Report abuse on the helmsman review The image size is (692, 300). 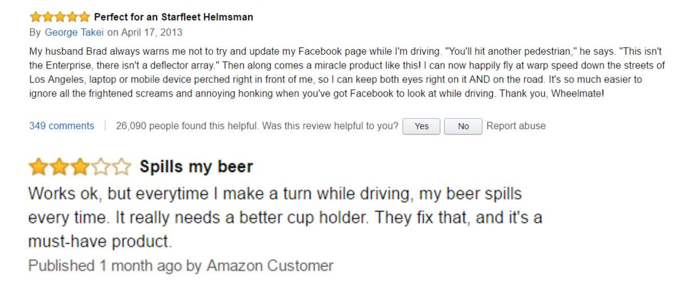[x=516, y=126]
